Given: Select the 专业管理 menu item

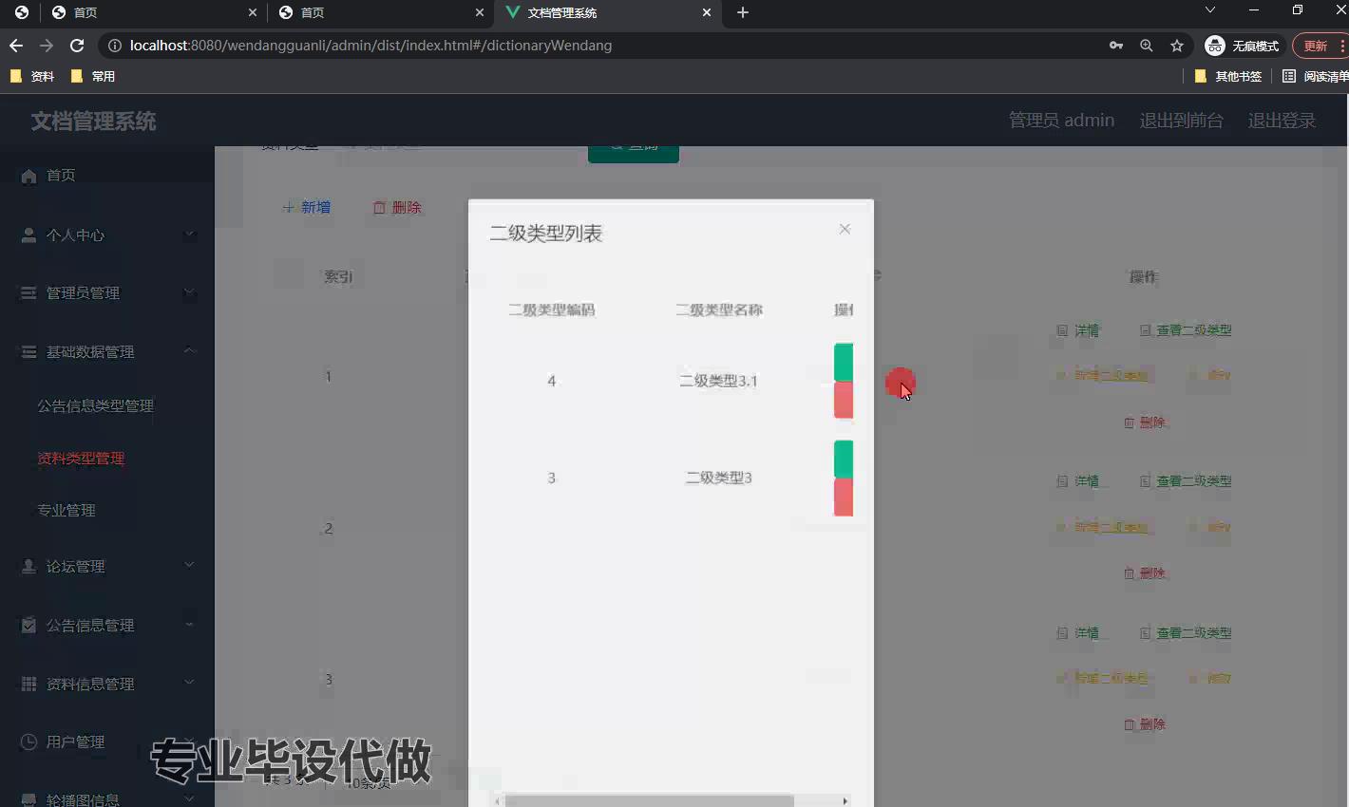Looking at the screenshot, I should [x=66, y=510].
